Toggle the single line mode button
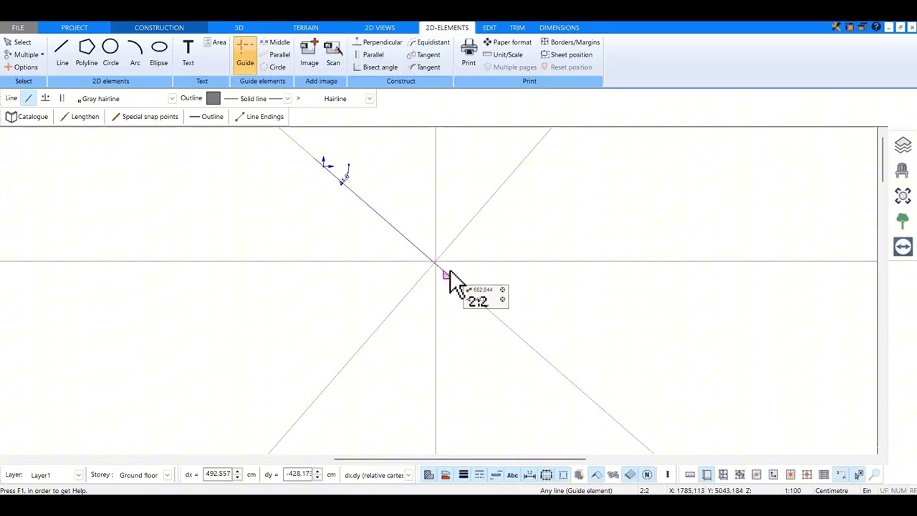Viewport: 917px width, 516px height. [28, 98]
